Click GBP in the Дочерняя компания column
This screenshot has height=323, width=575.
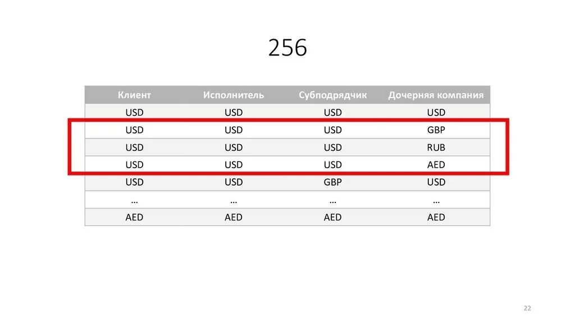(436, 130)
